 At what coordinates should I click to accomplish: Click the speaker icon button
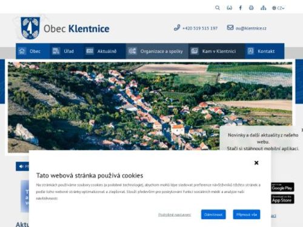21,166
